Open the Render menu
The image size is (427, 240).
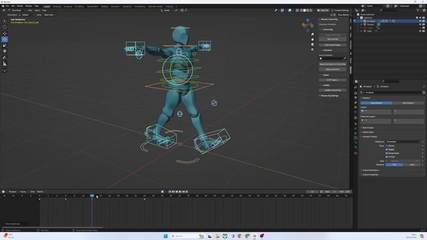20,6
